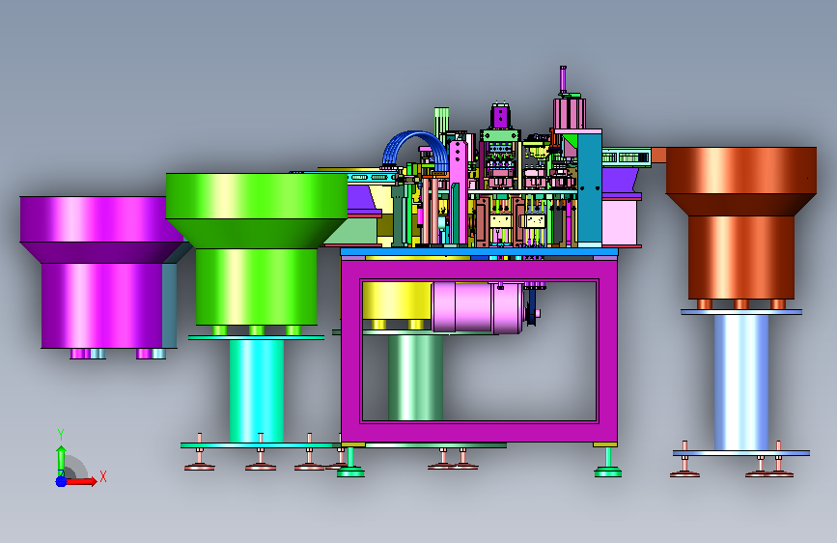Select the green leveling foot at frame's right

coord(607,463)
